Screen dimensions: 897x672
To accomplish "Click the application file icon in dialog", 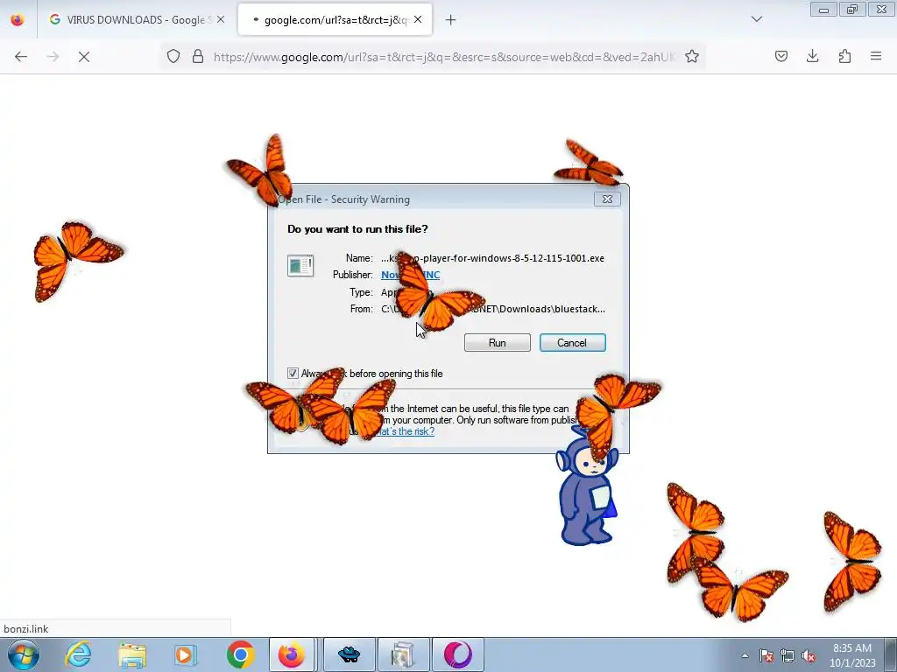I will pyautogui.click(x=300, y=266).
